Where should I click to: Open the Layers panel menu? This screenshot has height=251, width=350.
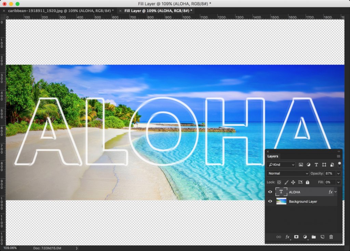click(339, 156)
